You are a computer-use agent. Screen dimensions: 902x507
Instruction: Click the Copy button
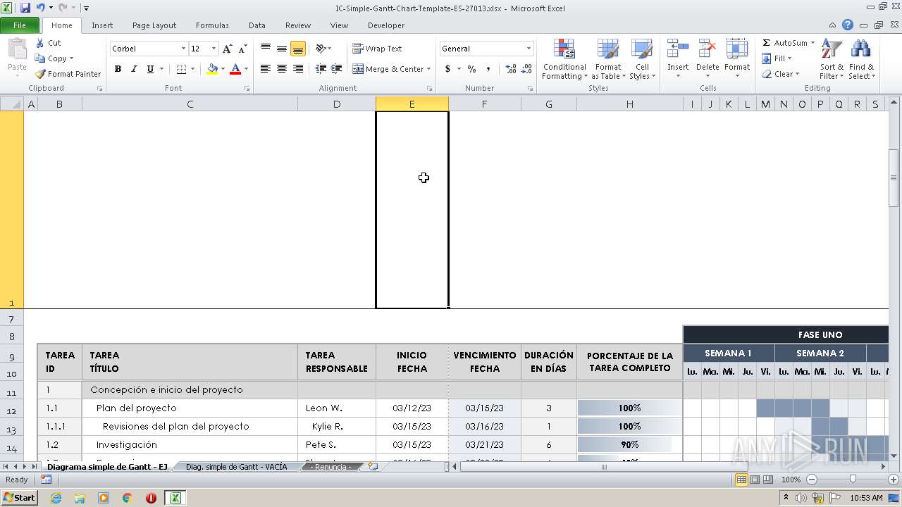tap(54, 58)
